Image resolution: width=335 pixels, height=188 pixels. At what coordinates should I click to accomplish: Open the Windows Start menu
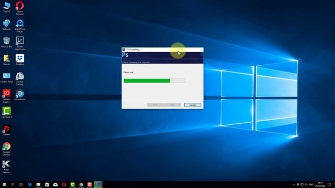[4, 184]
